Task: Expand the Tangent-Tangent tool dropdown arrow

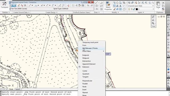Action: tap(15, 5)
